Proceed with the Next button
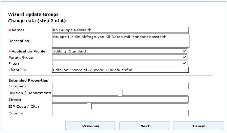The image size is (227, 133). [x=145, y=126]
